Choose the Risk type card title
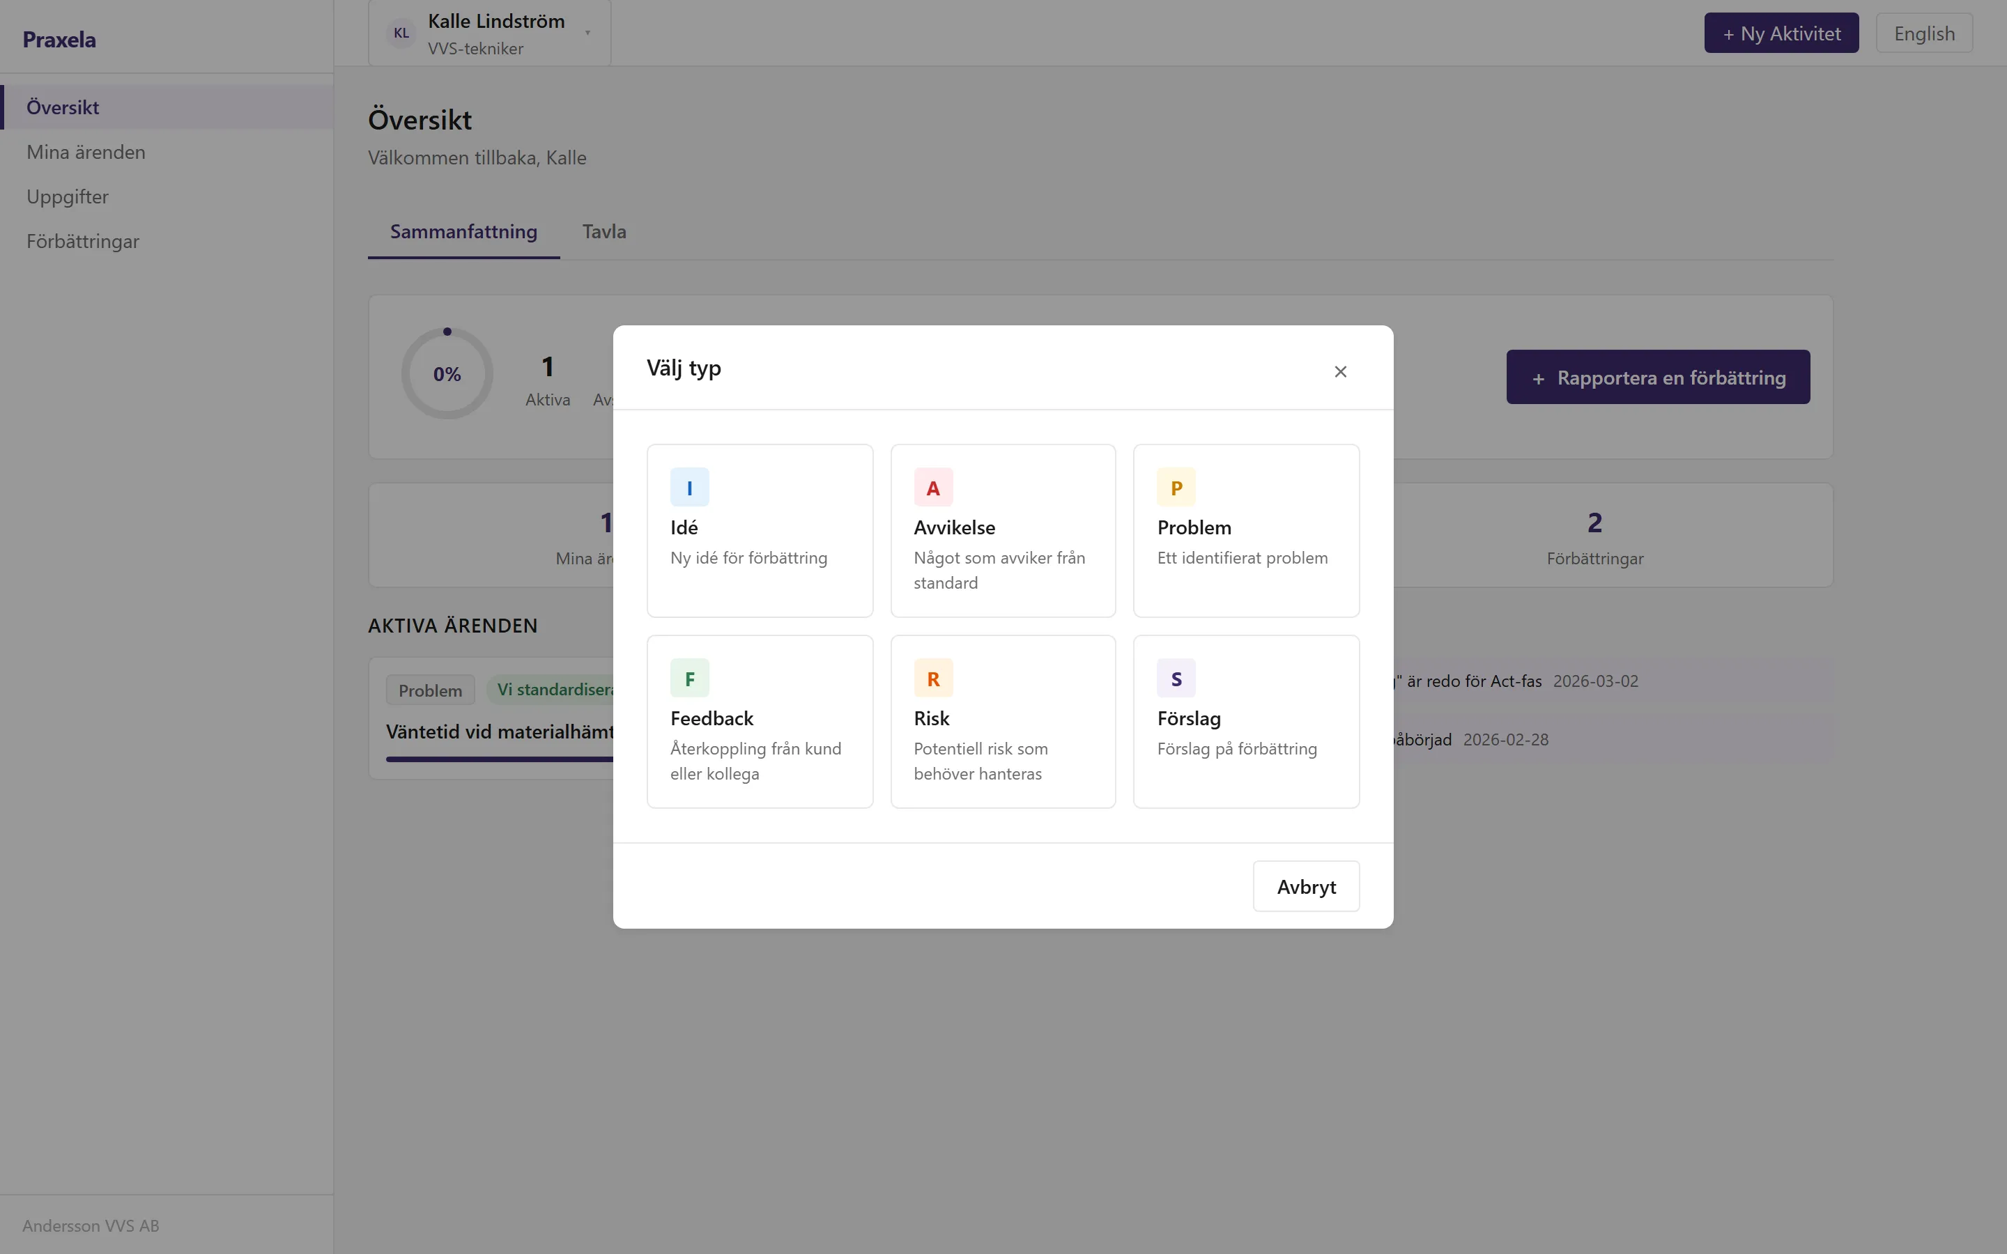This screenshot has height=1254, width=2007. pos(931,718)
